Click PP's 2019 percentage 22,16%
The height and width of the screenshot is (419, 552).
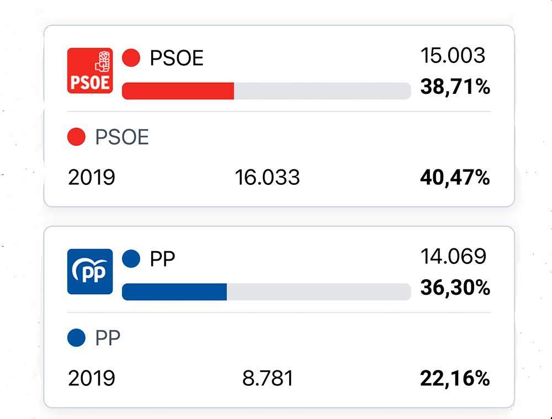pos(455,379)
